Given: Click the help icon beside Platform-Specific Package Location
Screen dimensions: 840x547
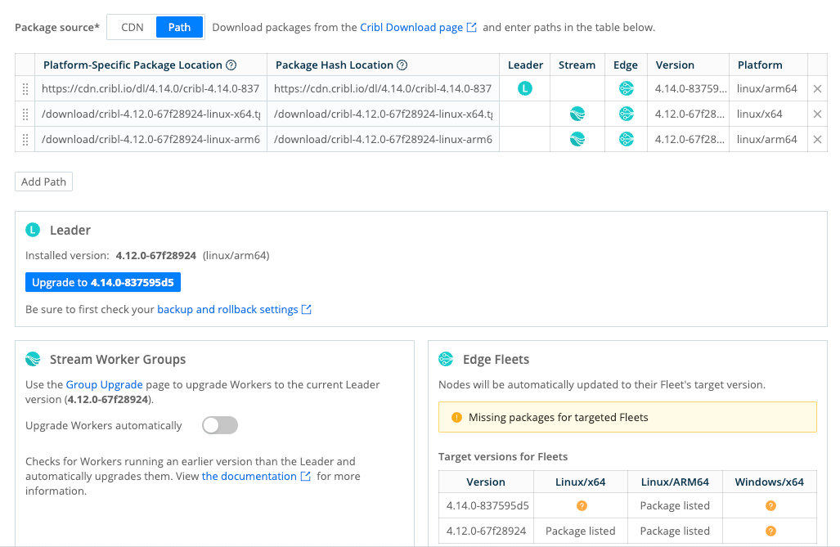Looking at the screenshot, I should (231, 65).
